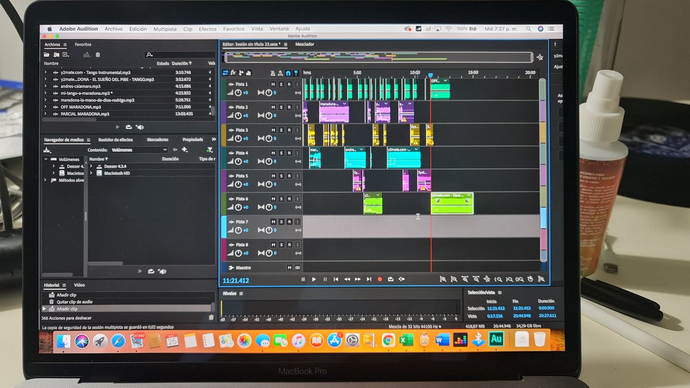
Task: Show the EQ view in editor toolbar
Action: (x=248, y=73)
